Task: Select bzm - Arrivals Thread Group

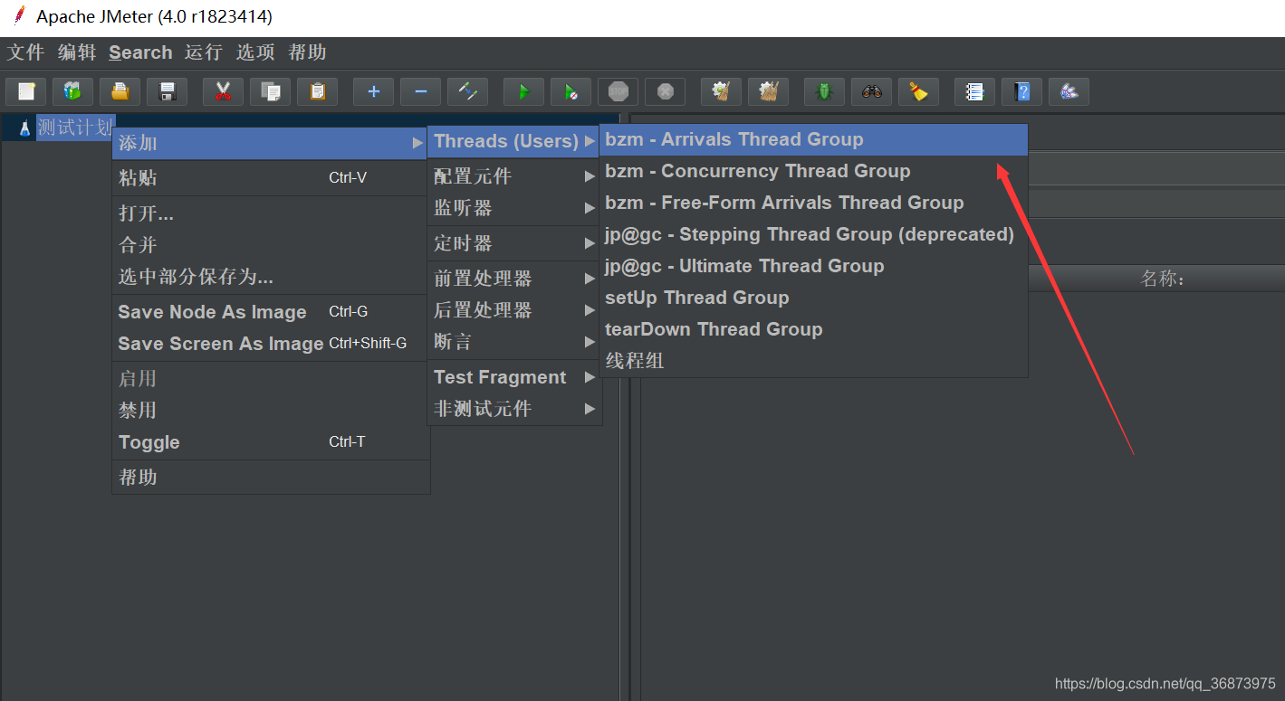Action: [813, 140]
